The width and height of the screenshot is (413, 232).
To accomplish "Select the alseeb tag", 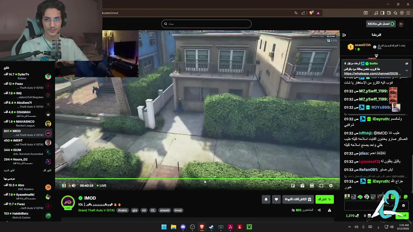I will pos(165,210).
